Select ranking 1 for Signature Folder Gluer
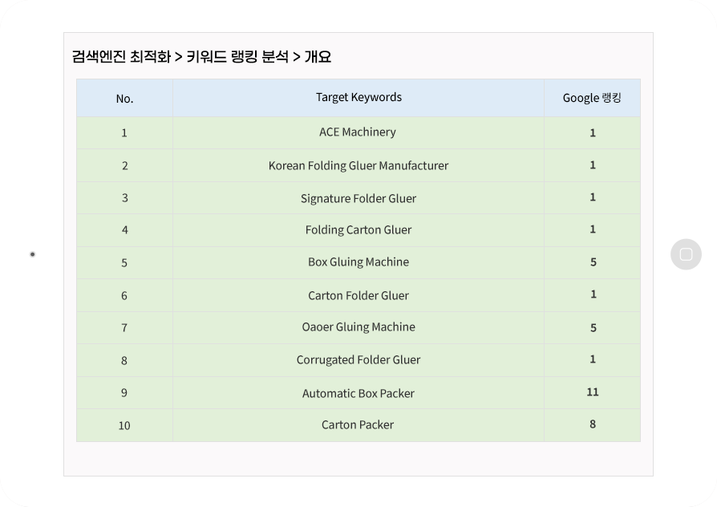717x507 pixels. click(593, 197)
